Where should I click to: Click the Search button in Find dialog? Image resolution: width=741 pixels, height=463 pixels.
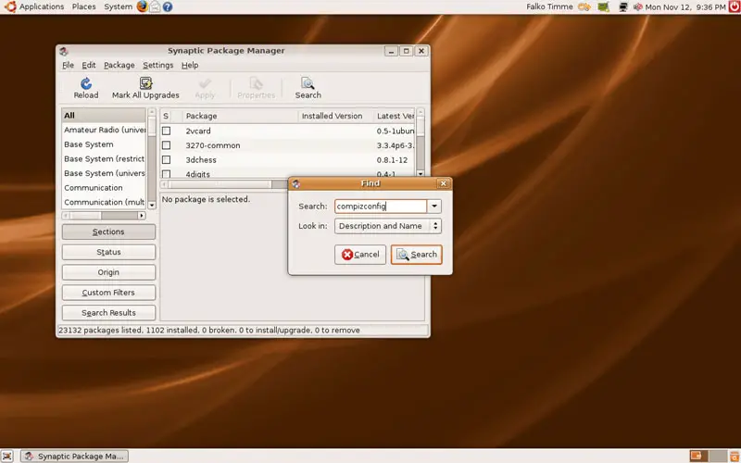tap(416, 255)
